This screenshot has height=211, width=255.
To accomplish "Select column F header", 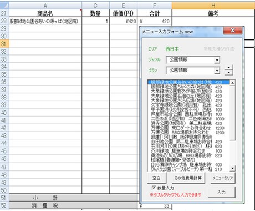I will 155,6.
